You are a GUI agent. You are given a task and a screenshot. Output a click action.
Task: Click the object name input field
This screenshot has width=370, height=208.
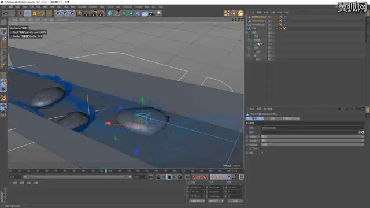point(312,128)
